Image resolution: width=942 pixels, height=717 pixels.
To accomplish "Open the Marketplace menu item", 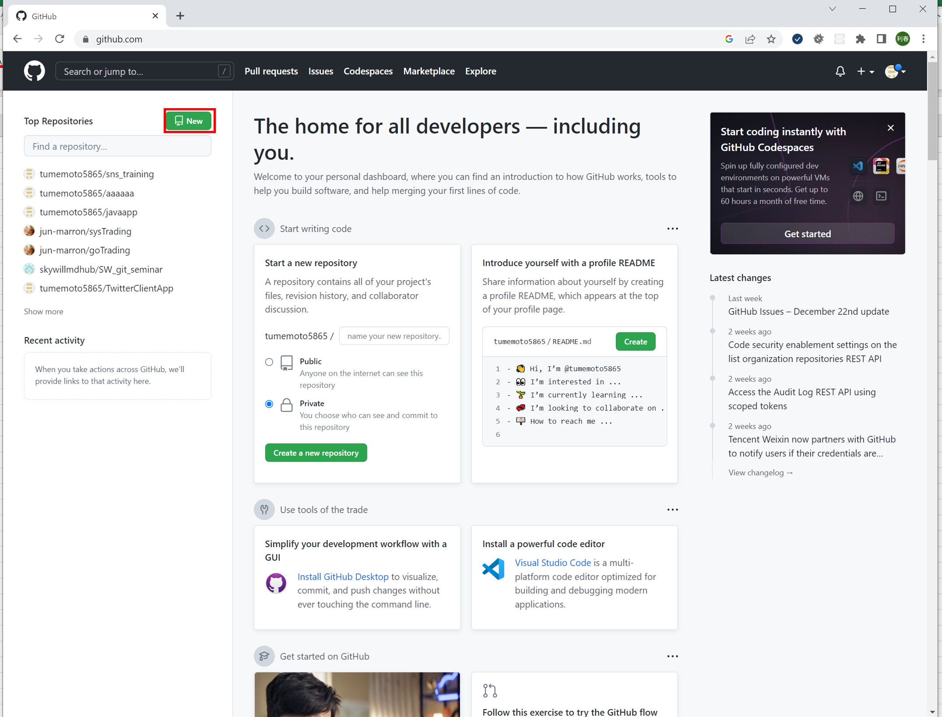I will (x=429, y=71).
